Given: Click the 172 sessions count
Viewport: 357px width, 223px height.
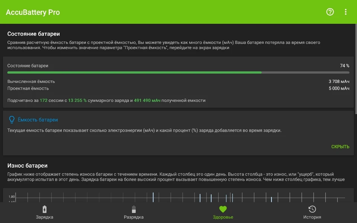Looking at the screenshot, I should (44, 100).
